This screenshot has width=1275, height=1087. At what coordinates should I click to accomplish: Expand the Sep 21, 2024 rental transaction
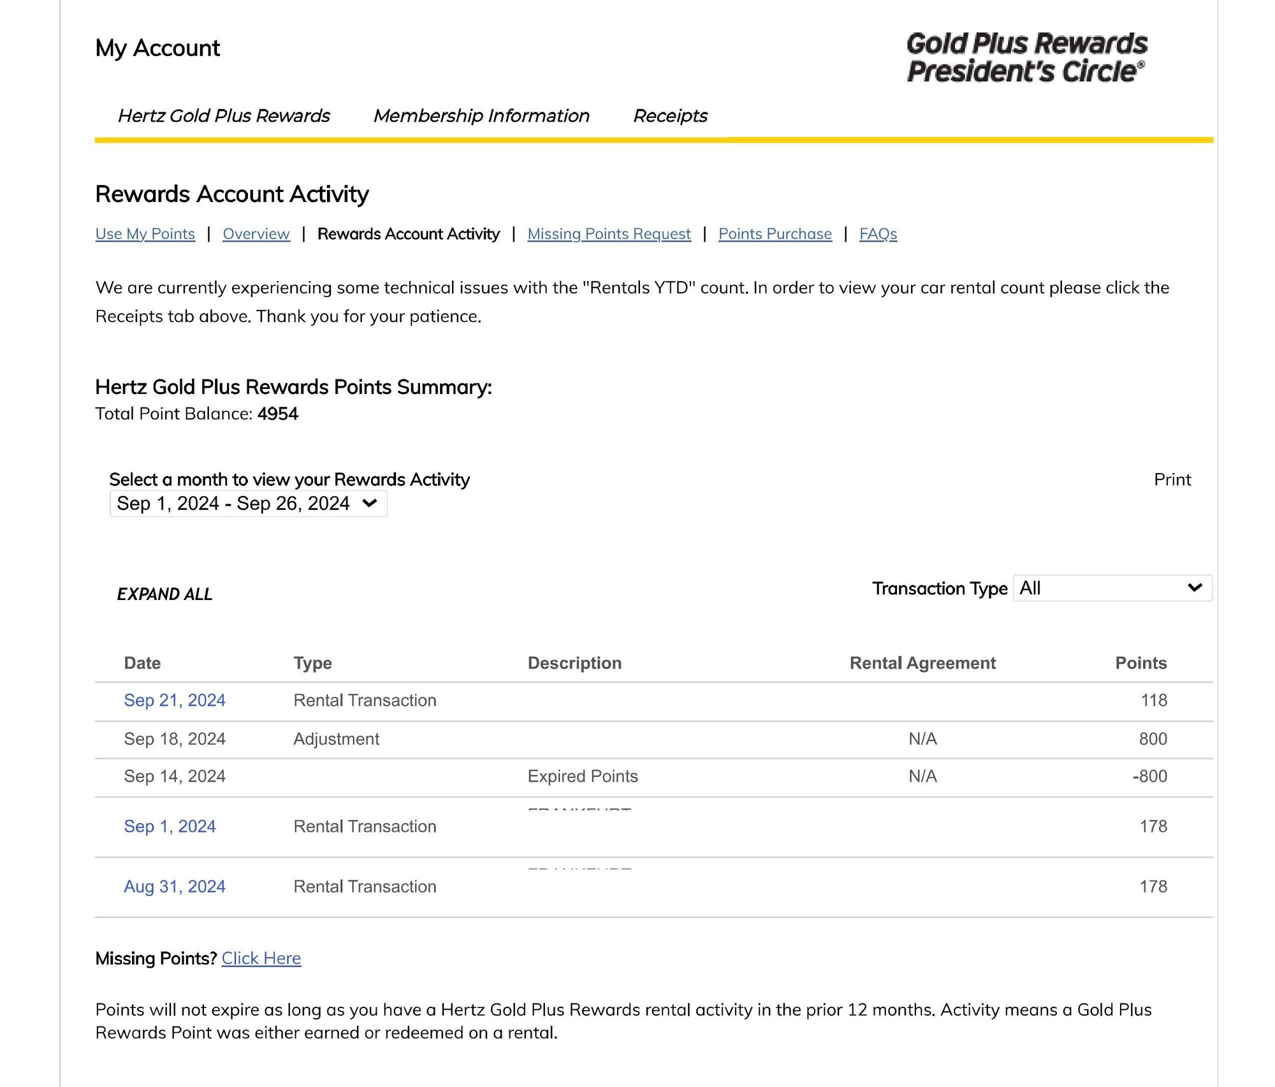[174, 700]
